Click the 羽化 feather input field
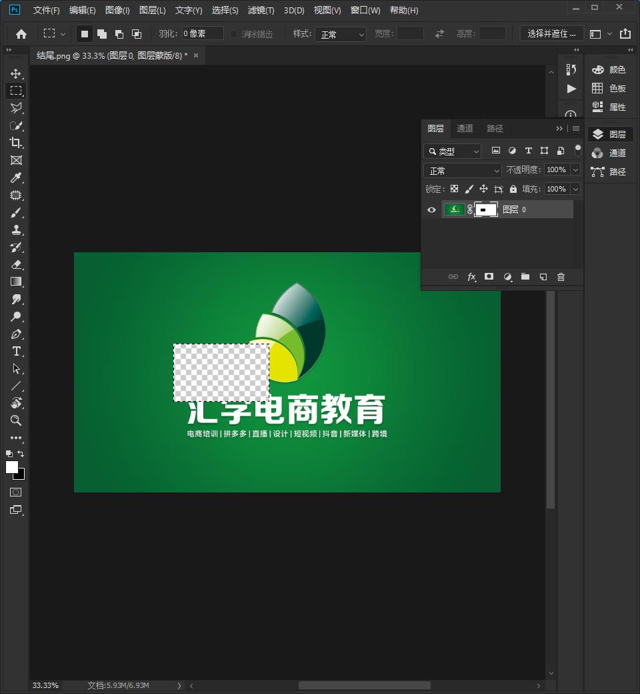This screenshot has width=640, height=694. click(203, 33)
